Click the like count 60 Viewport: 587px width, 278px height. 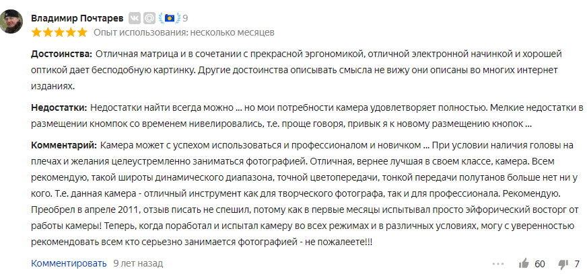coord(540,264)
